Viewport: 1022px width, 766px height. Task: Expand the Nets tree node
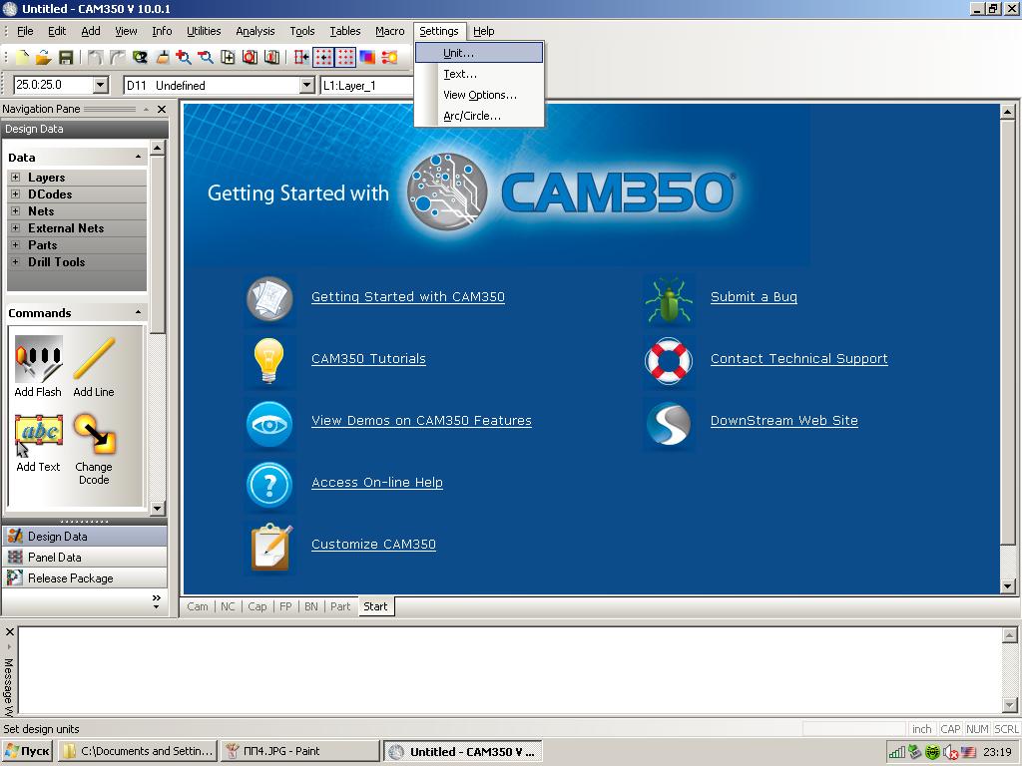pyautogui.click(x=15, y=211)
